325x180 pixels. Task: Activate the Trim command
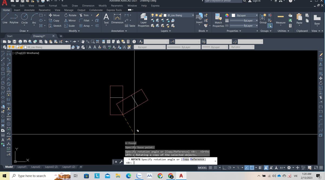84,15
